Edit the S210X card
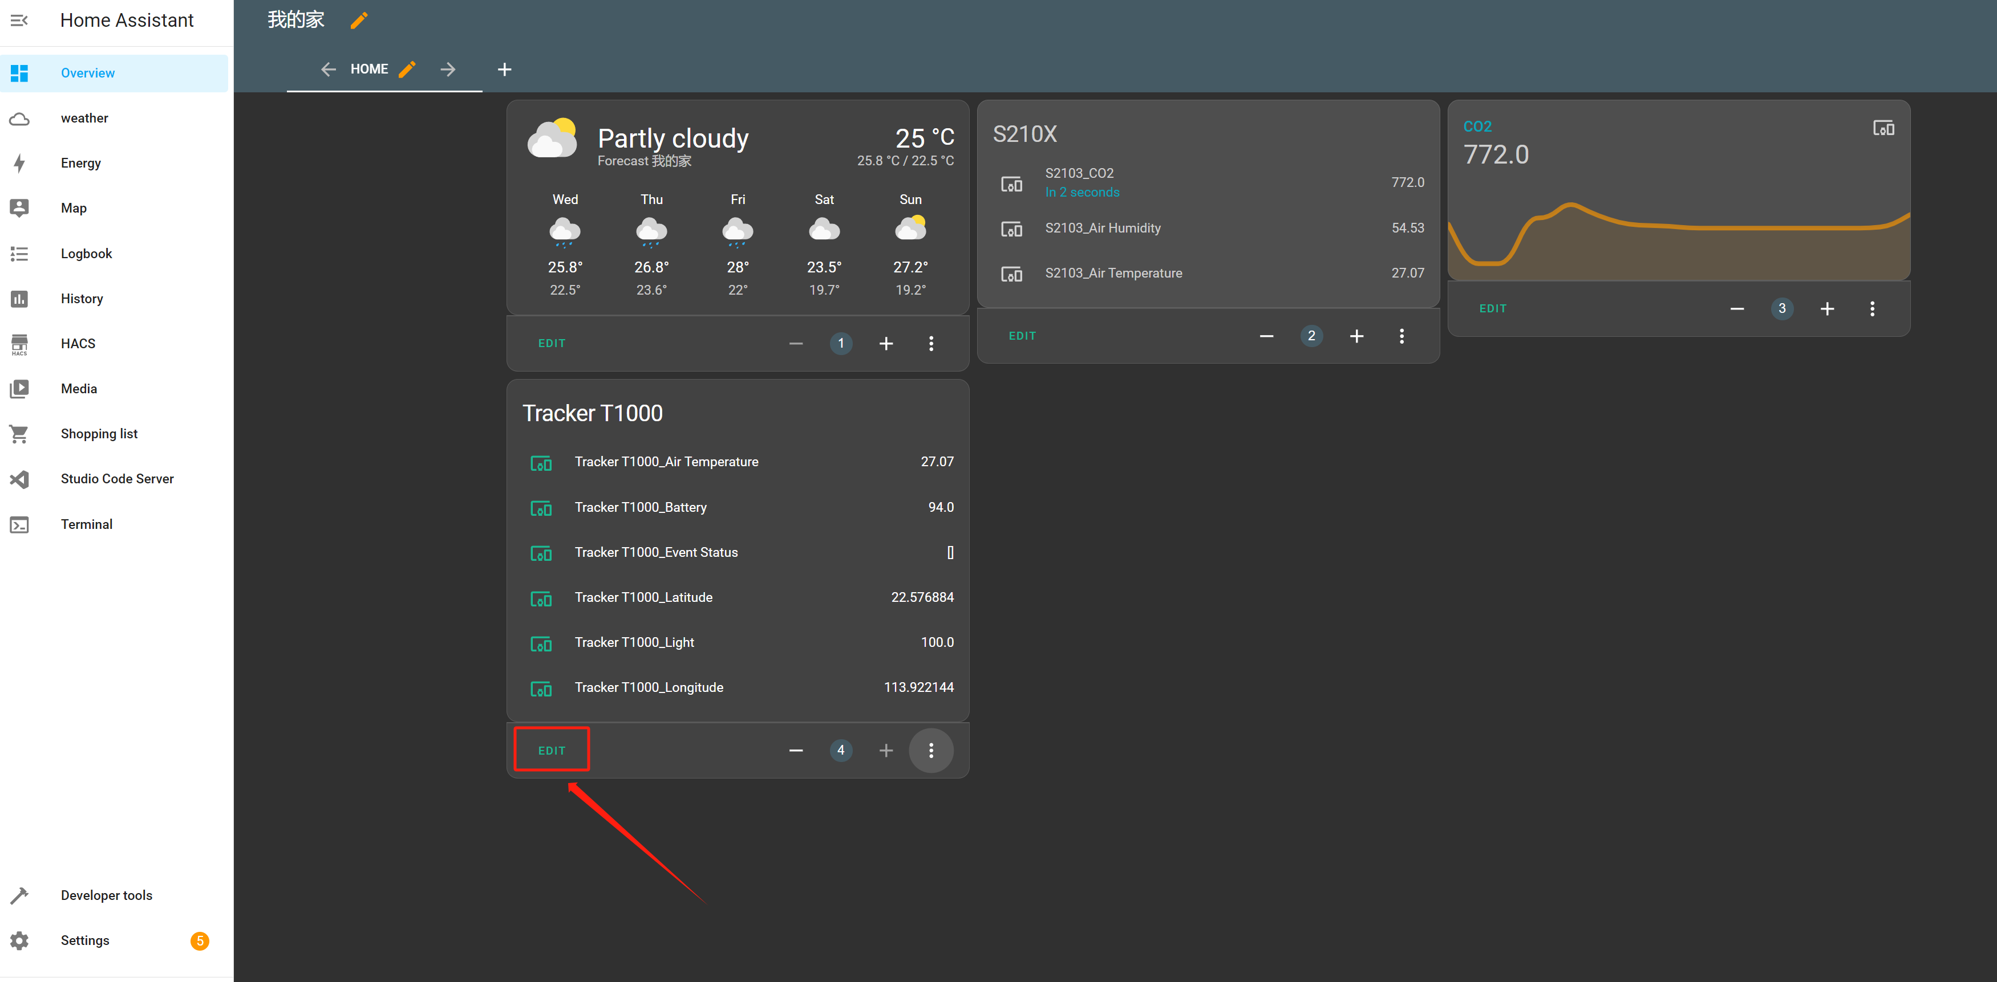Screen dimensions: 1997x982 1023,335
